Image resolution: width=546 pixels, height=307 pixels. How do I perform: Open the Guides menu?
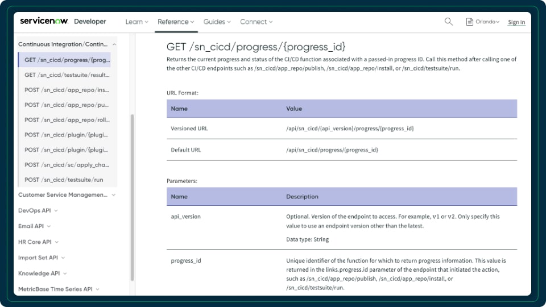click(217, 22)
